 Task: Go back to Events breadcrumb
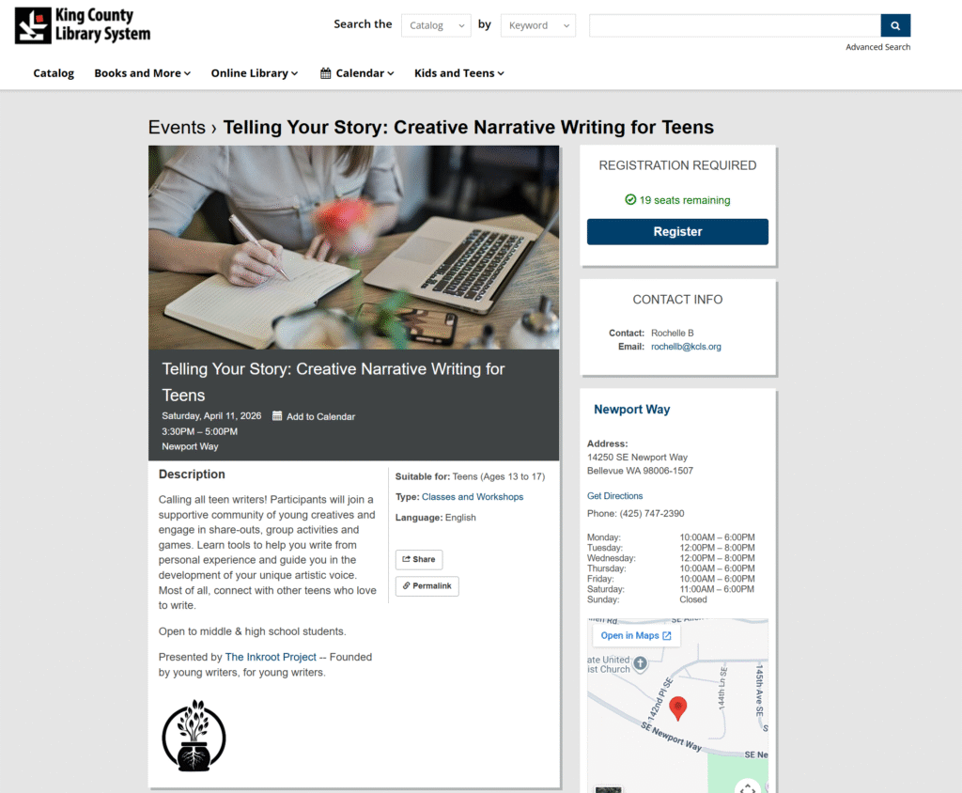(x=177, y=127)
